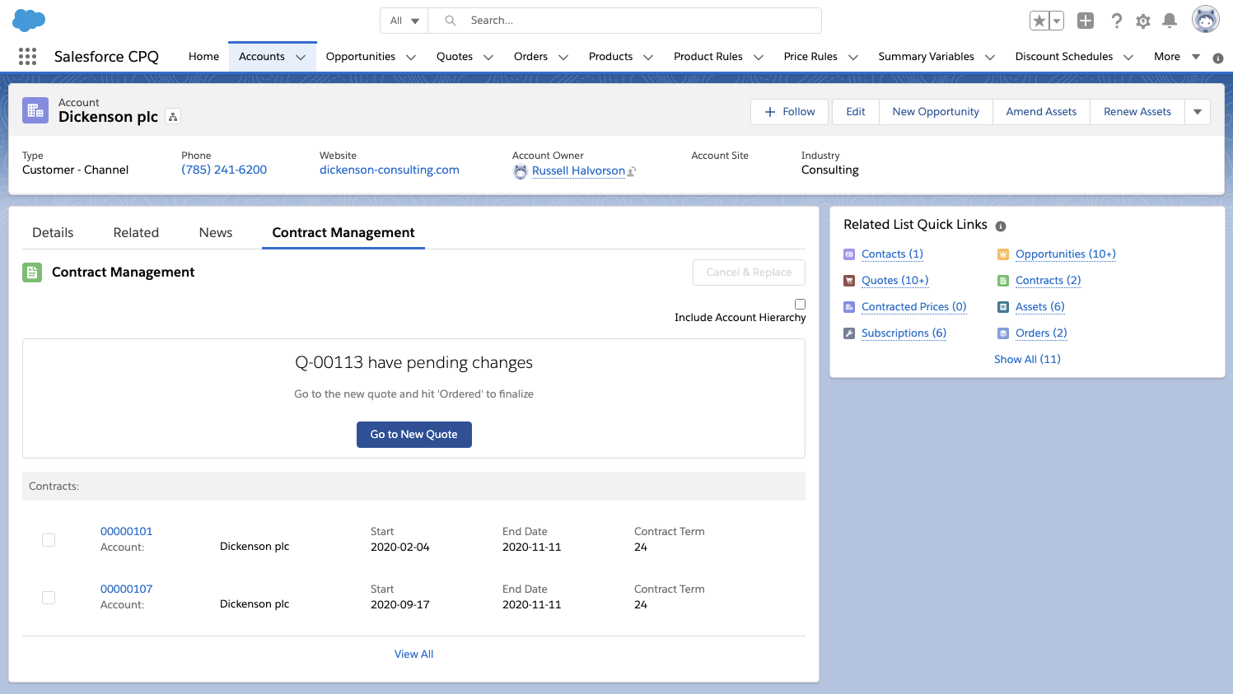Open the Quotes menu item
The width and height of the screenshot is (1233, 694).
click(455, 56)
